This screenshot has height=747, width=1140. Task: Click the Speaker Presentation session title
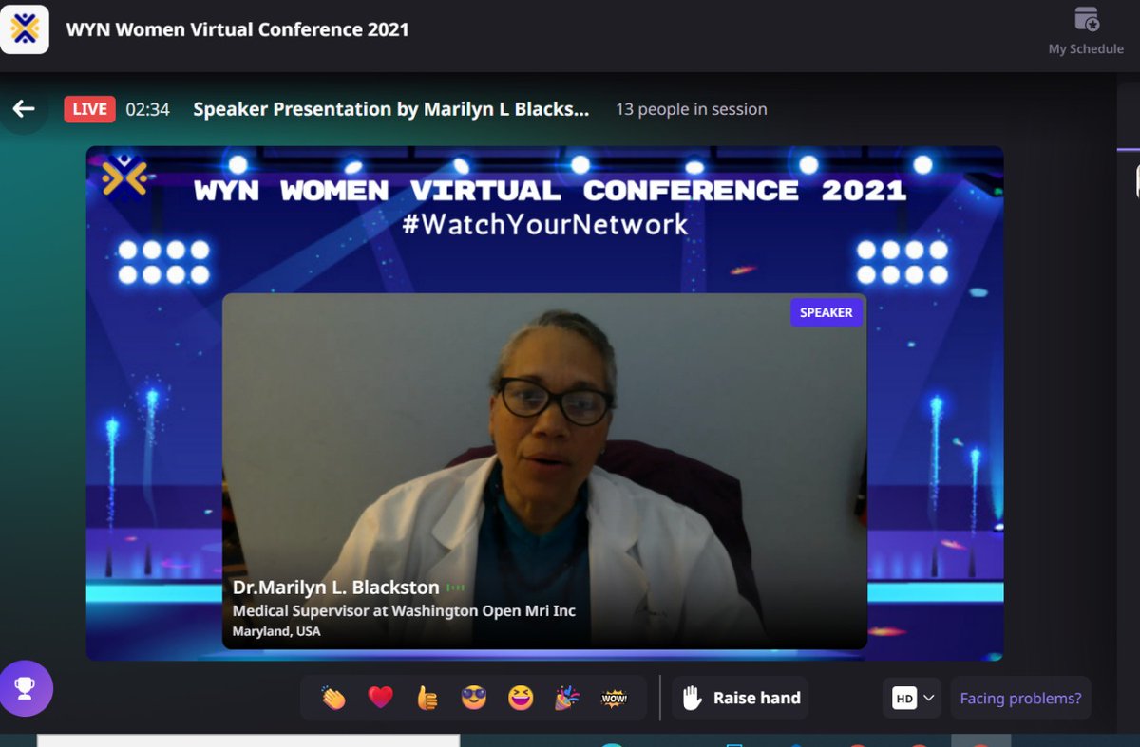pyautogui.click(x=391, y=109)
